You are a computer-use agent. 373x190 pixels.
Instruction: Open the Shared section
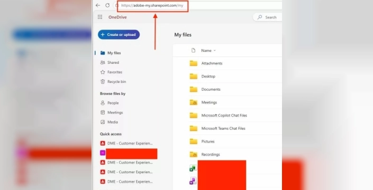pyautogui.click(x=113, y=62)
